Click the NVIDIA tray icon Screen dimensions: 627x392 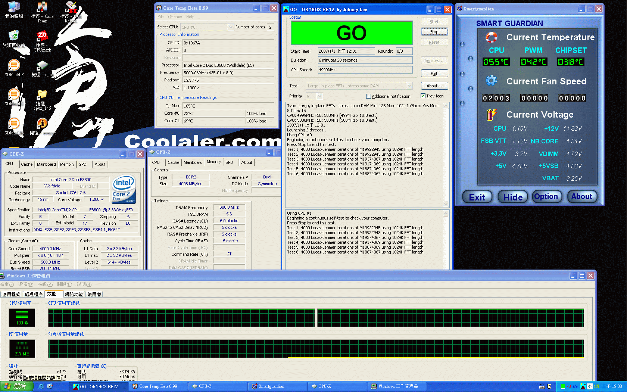click(596, 386)
